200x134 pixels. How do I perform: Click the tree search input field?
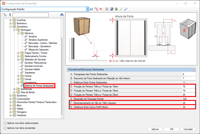click(x=31, y=15)
